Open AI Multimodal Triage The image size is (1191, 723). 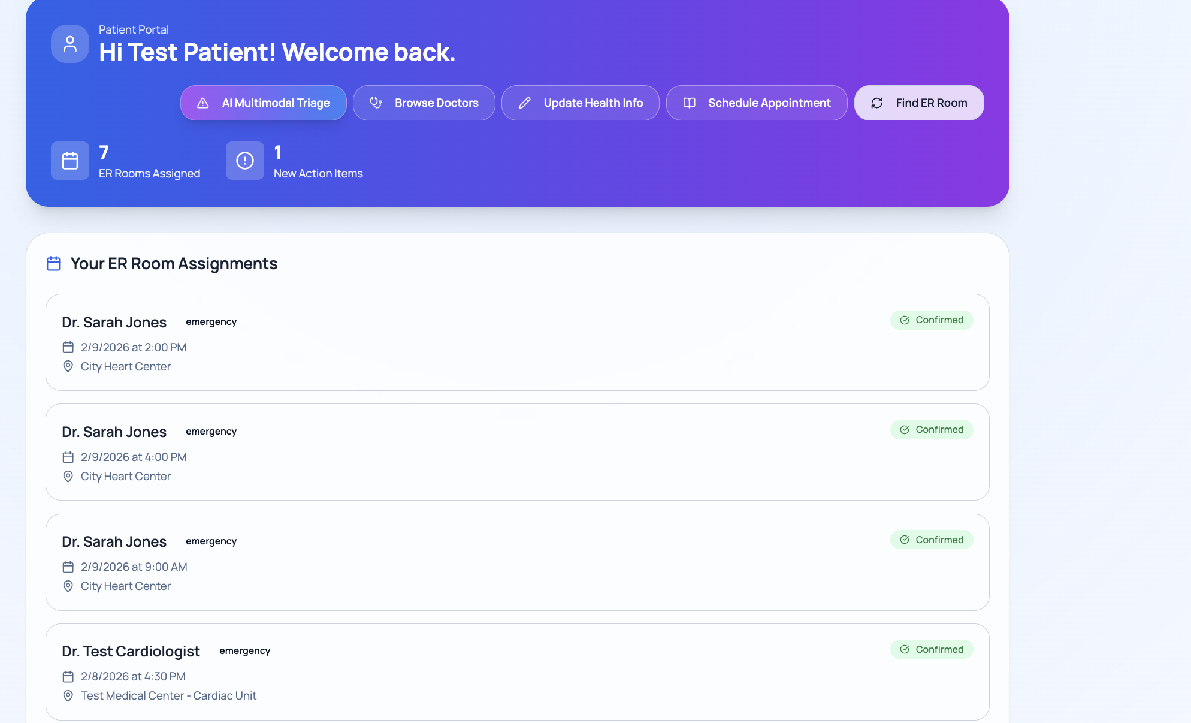pos(264,103)
